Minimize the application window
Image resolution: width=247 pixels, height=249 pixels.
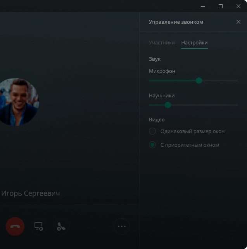tap(203, 6)
